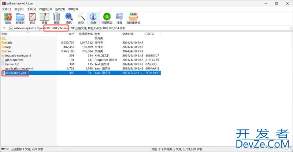This screenshot has width=293, height=152.
Task: Click the Test (测试) toolbar icon
Action: (x=32, y=19)
